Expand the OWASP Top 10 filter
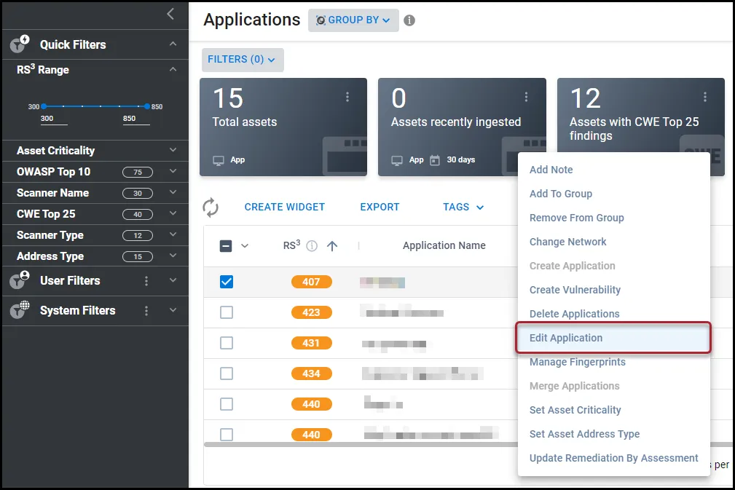The image size is (735, 490). 173,171
